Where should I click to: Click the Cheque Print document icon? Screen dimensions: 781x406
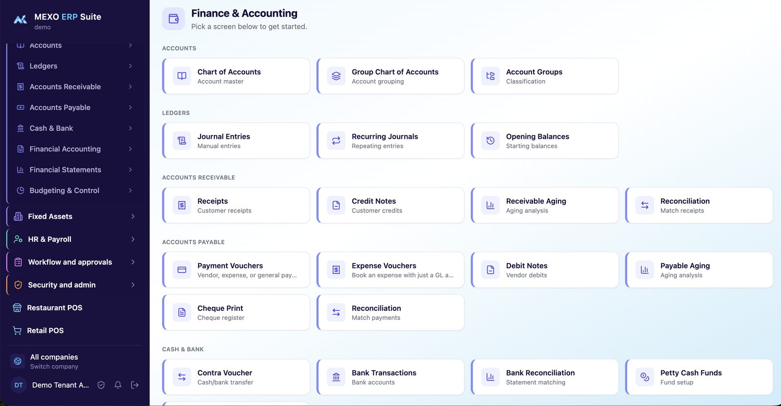coord(182,312)
